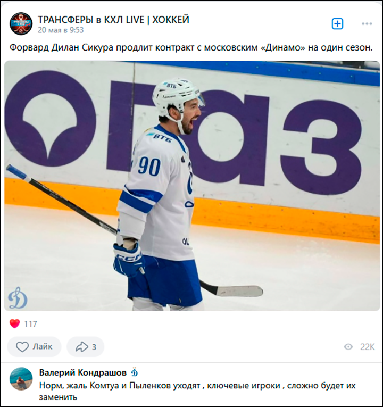Click the eye views icon
Image resolution: width=383 pixels, height=407 pixels.
(348, 347)
